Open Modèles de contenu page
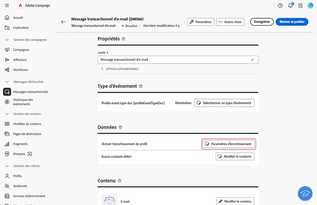Viewport: 317px width, 205px height. pos(27,124)
